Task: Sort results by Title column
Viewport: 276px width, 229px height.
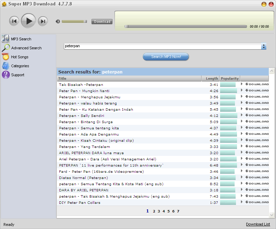Action: [129, 79]
